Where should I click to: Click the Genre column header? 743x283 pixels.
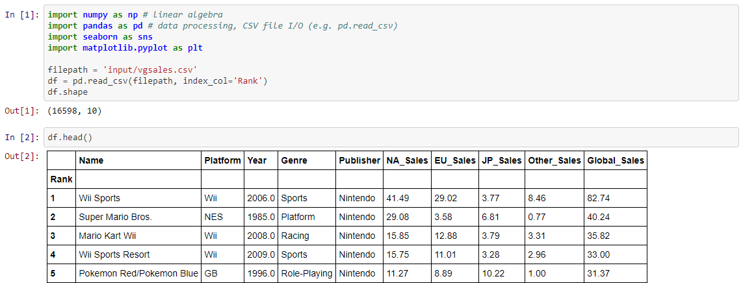pyautogui.click(x=307, y=160)
